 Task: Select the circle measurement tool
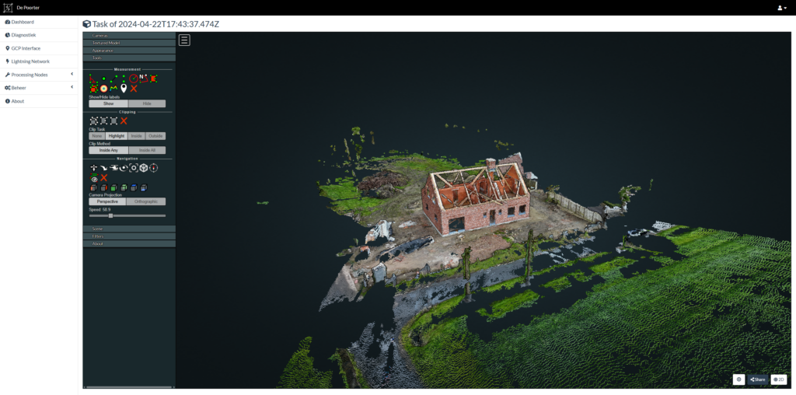click(x=134, y=79)
